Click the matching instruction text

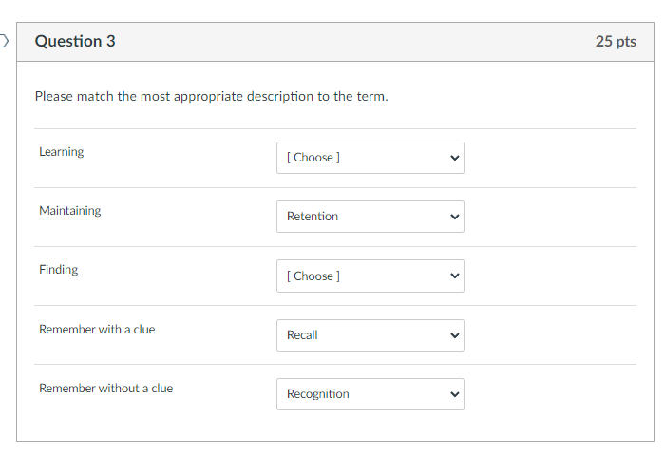[x=211, y=97]
